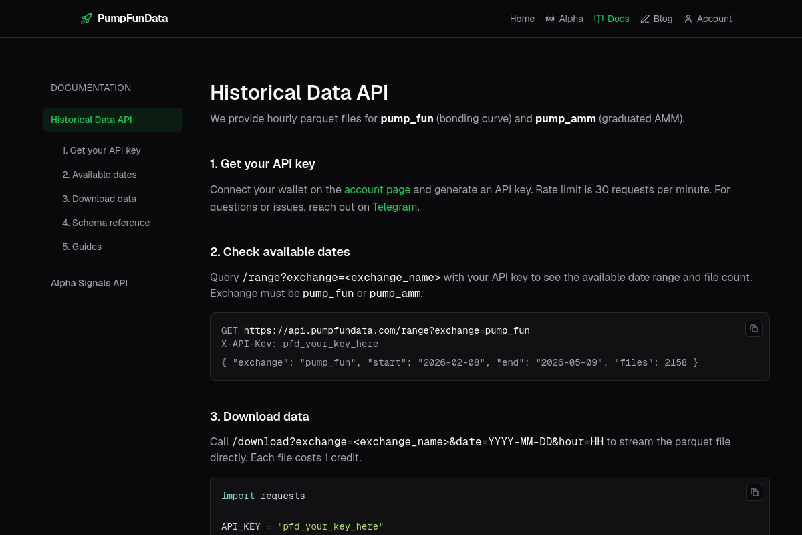The image size is (802, 535).
Task: Click the '/range?exchange=<exchange_name>' inline code
Action: (x=342, y=277)
